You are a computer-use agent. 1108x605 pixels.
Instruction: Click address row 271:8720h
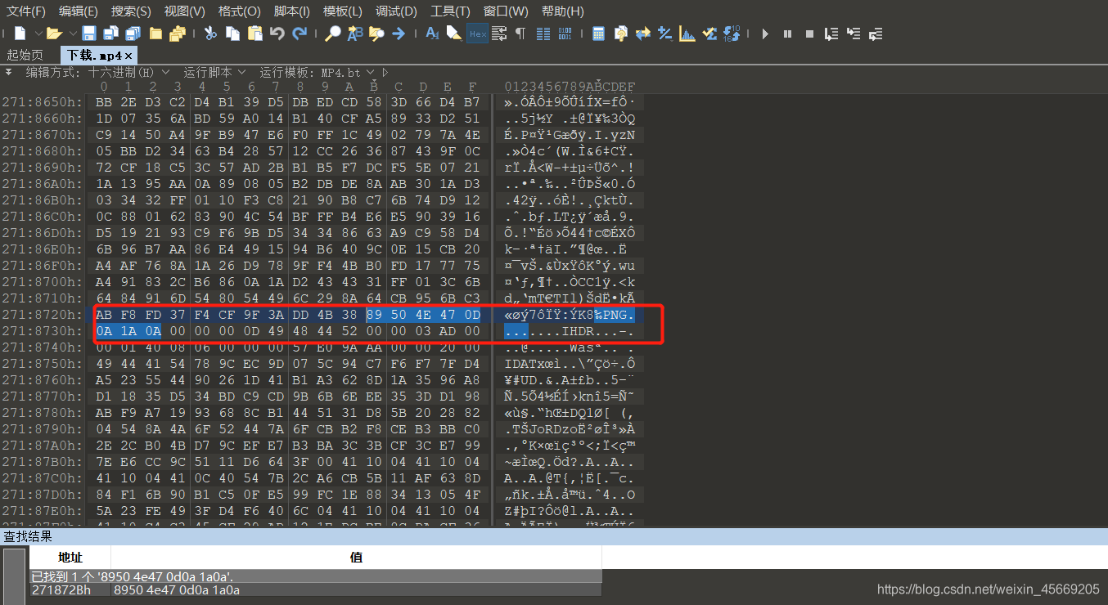[x=43, y=315]
